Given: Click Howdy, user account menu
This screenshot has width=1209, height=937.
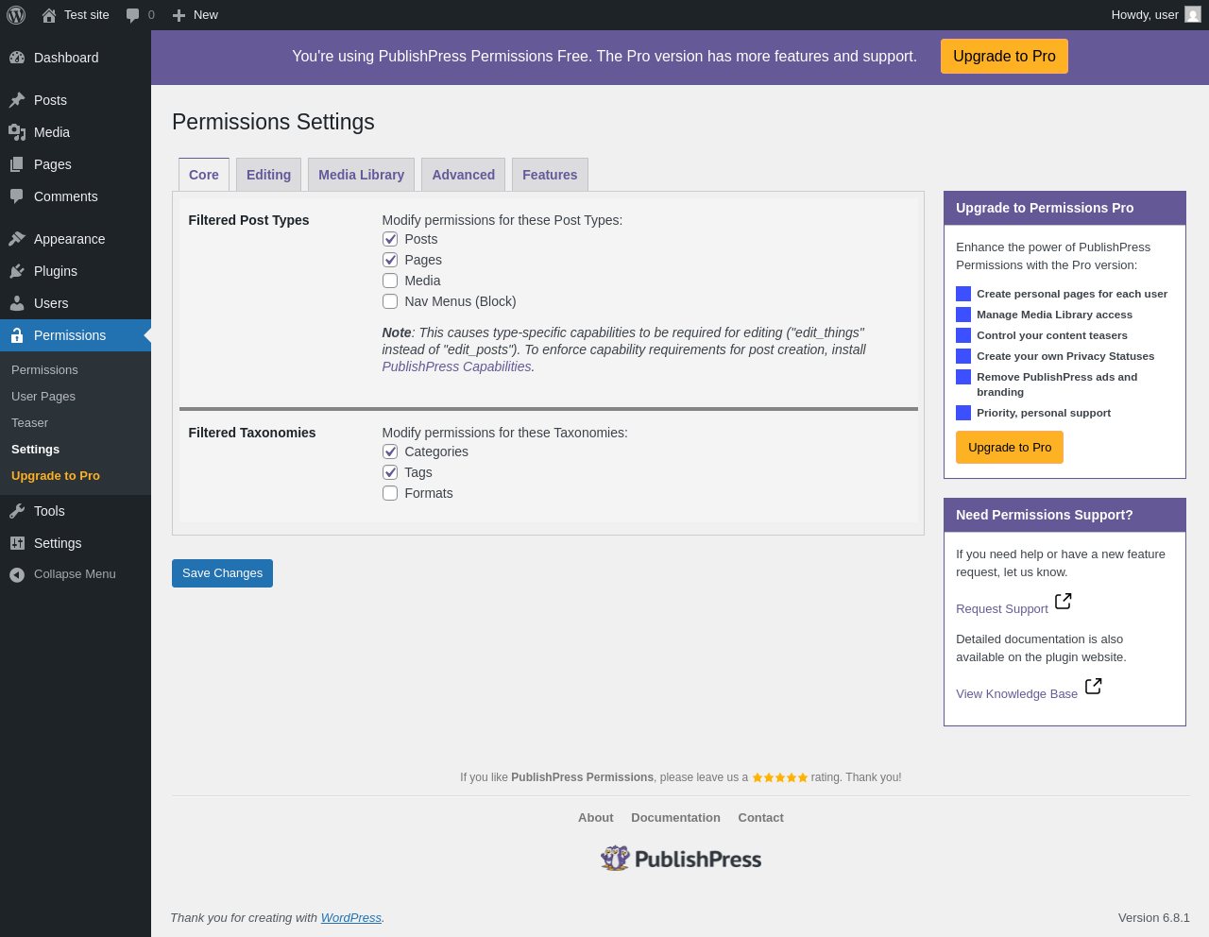Looking at the screenshot, I should click(x=1155, y=15).
